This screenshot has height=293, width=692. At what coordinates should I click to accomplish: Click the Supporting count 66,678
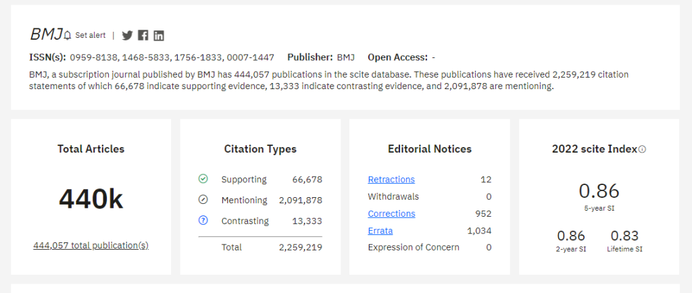307,180
